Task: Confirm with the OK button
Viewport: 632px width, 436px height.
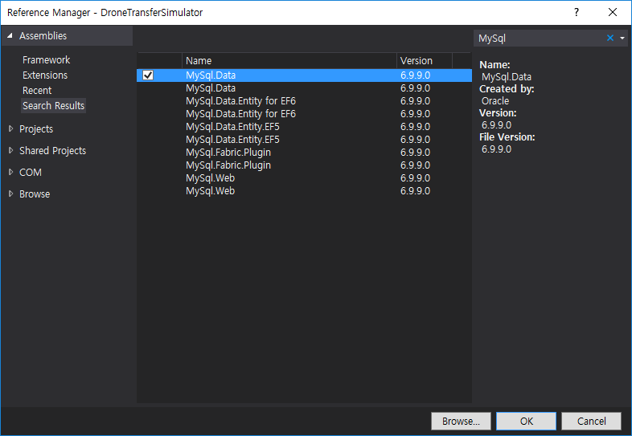Action: click(x=527, y=421)
